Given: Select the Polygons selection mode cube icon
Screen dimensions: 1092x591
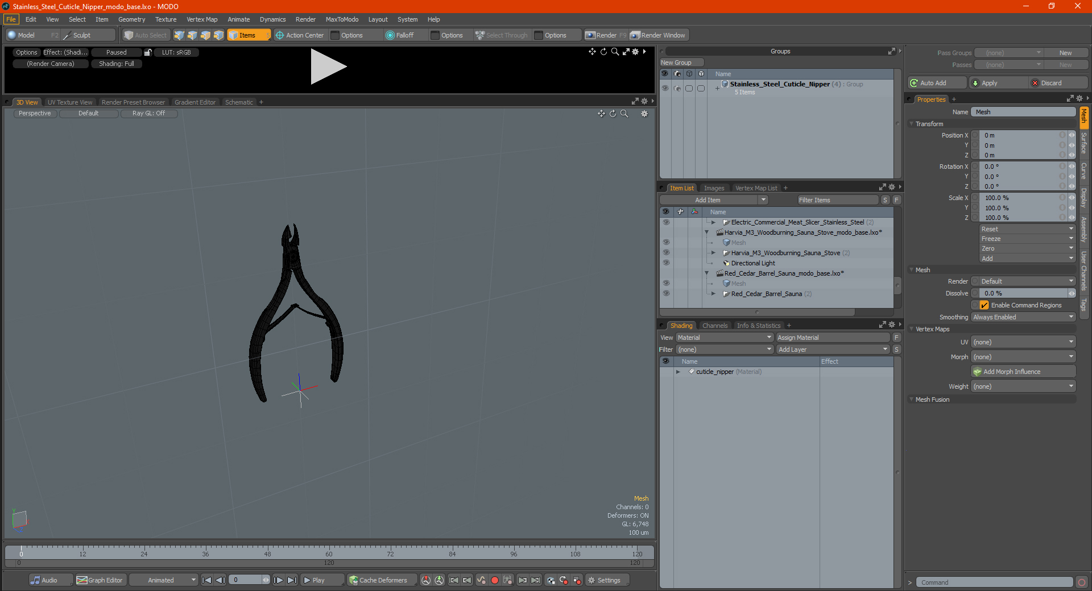Looking at the screenshot, I should point(205,35).
